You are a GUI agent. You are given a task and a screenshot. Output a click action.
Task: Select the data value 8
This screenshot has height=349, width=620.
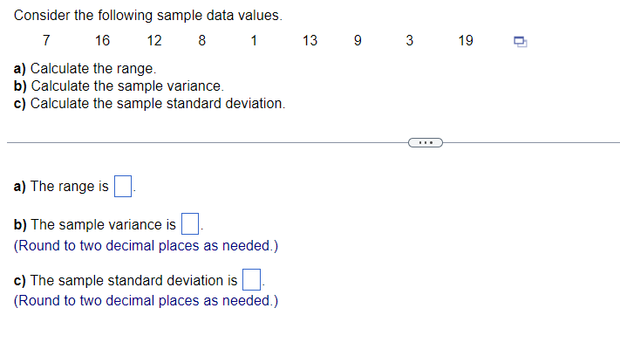[202, 40]
